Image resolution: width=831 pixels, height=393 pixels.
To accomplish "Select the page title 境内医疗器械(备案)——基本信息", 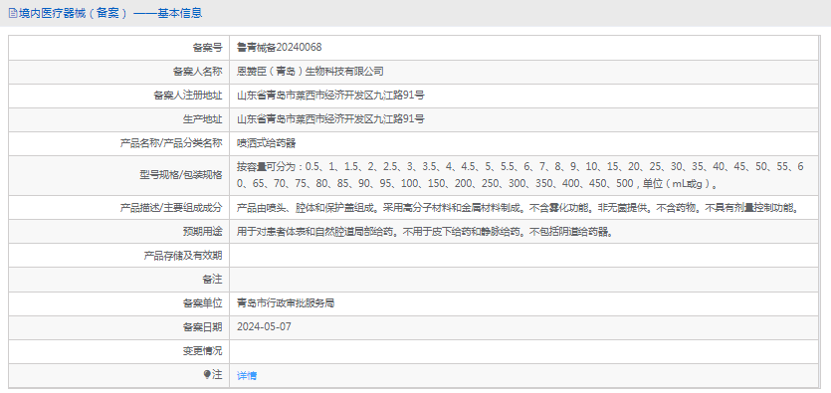I will (110, 14).
